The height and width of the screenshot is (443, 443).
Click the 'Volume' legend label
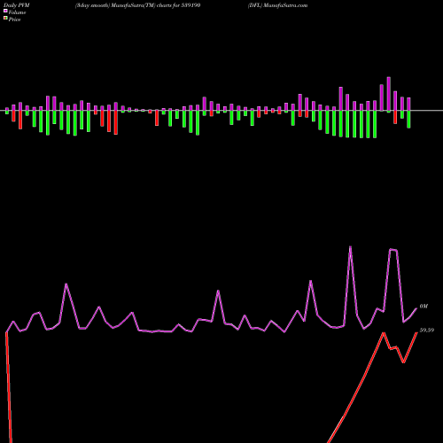17,12
